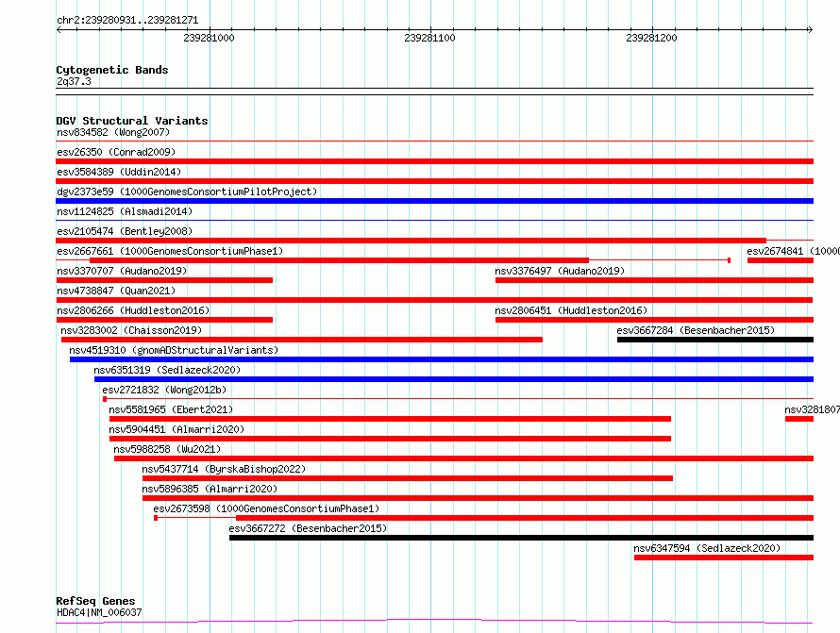Open nsv5904451 (Almarri2020) label

[176, 429]
